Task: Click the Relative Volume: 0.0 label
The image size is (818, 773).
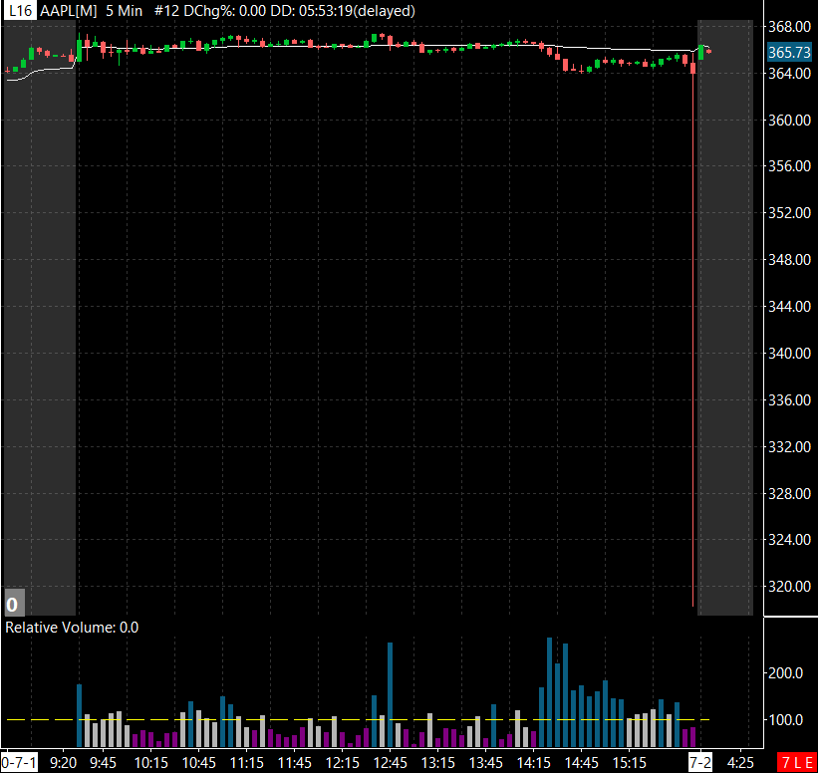Action: point(72,628)
